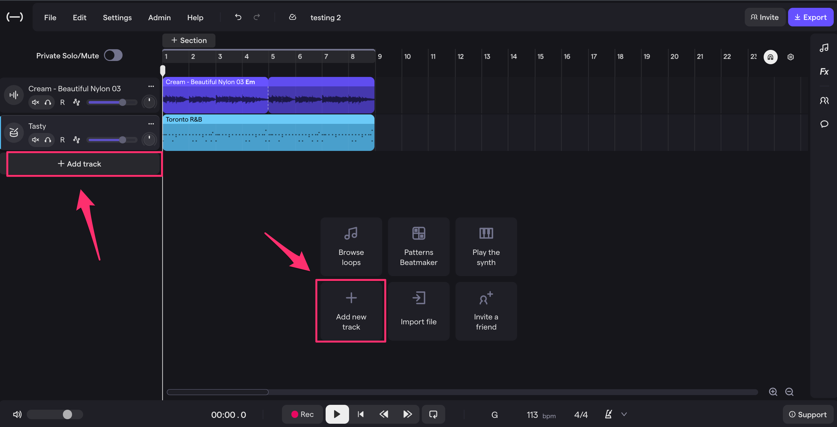Screen dimensions: 837x427
Task: Mute the Cream - Beautiful Nylon 03 track
Action: (35, 102)
